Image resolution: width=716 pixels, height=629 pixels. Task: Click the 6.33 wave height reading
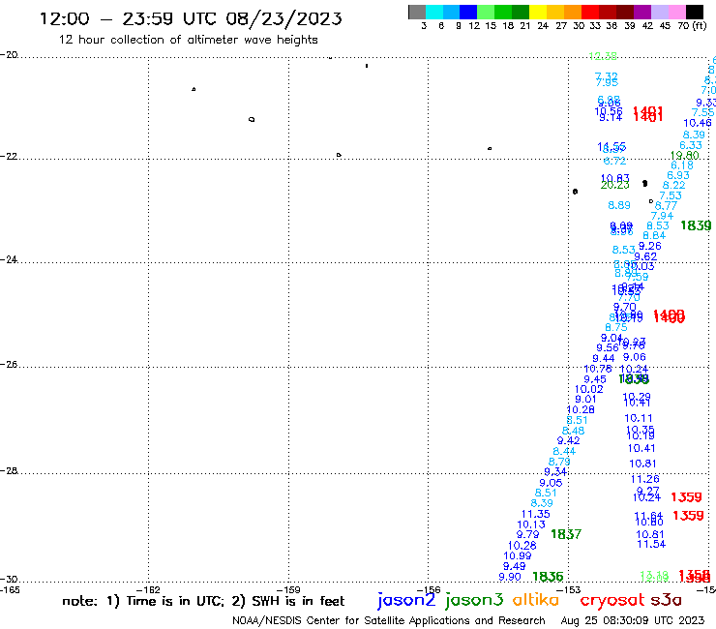pyautogui.click(x=691, y=145)
